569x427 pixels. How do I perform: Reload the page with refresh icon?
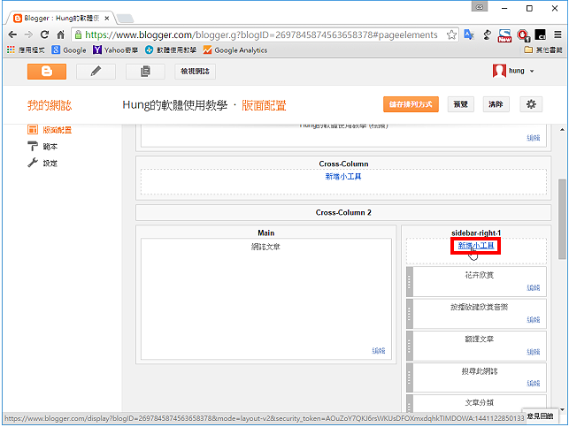coord(44,34)
